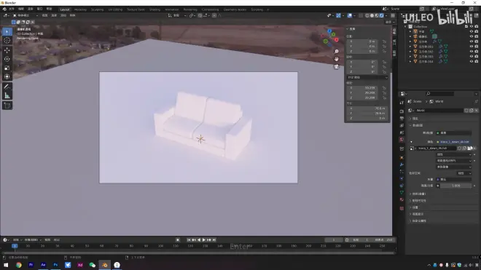
Task: Expand the Custom Properties panel
Action: pos(419,221)
